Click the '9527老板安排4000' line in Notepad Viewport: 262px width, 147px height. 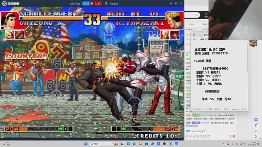pos(215,69)
